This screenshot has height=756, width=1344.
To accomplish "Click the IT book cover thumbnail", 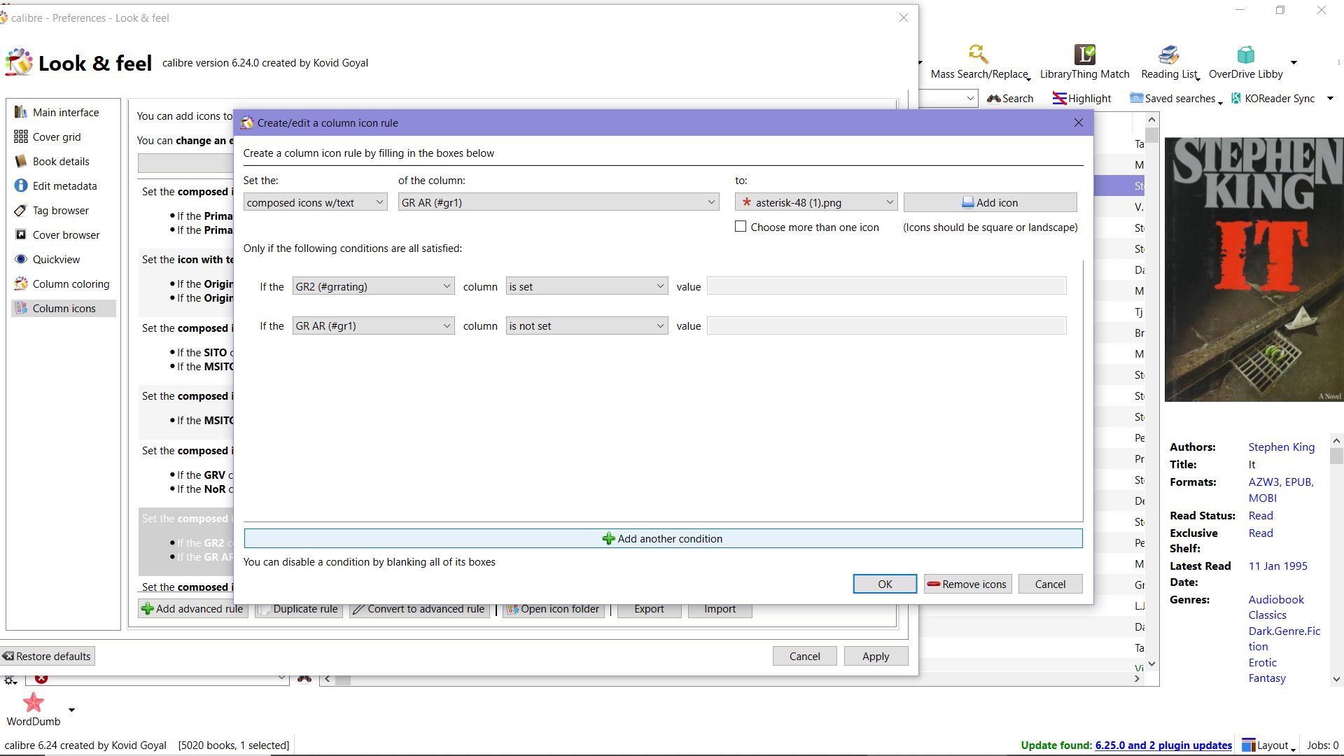I will (x=1253, y=269).
